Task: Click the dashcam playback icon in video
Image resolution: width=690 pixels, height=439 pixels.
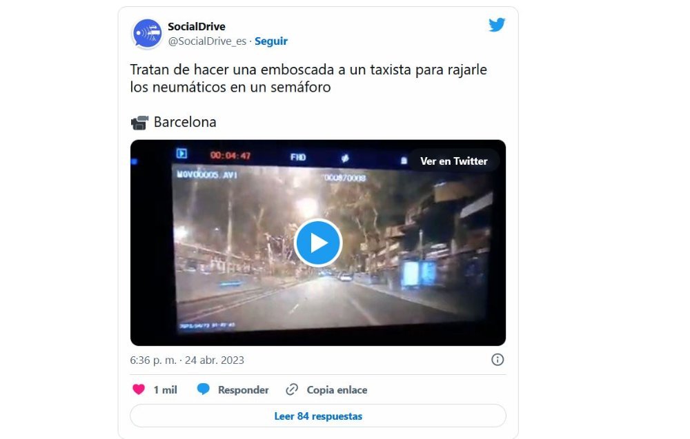Action: tap(181, 154)
